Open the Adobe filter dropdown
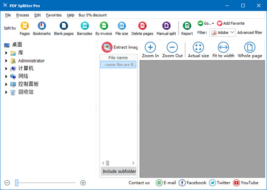 222,32
